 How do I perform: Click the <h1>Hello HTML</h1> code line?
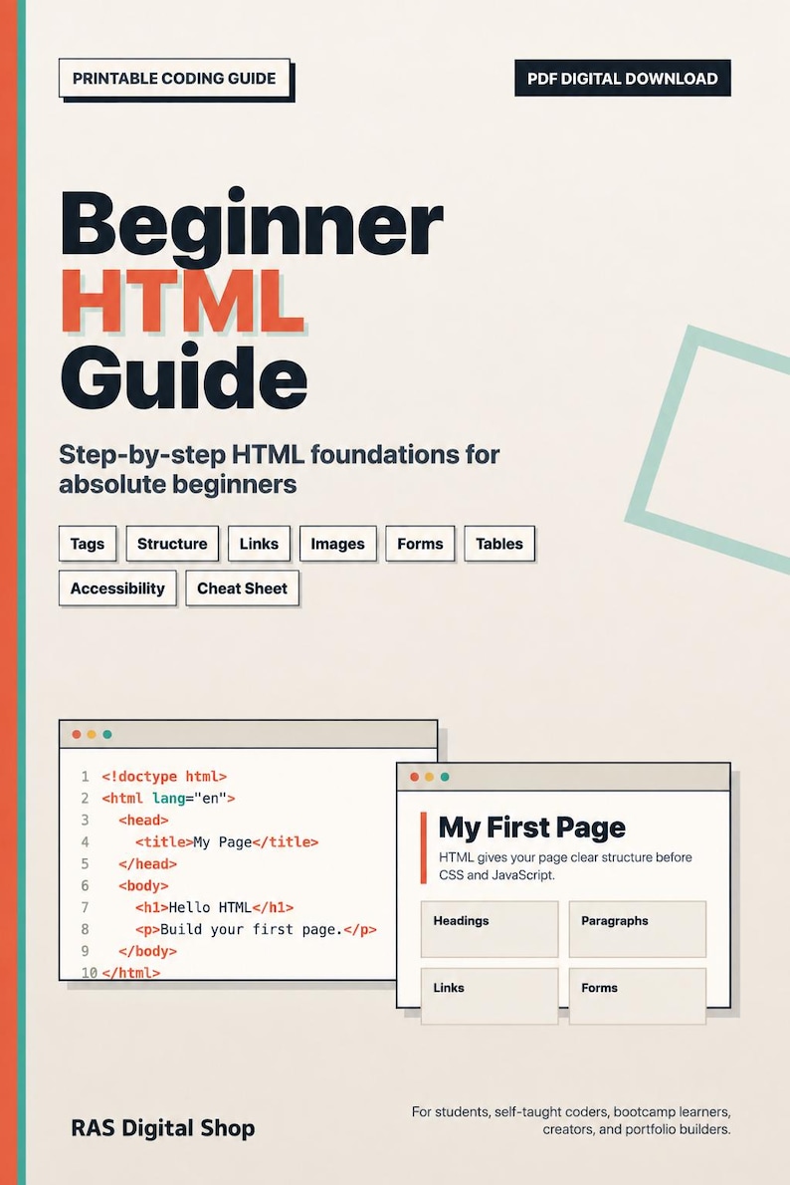tap(215, 907)
